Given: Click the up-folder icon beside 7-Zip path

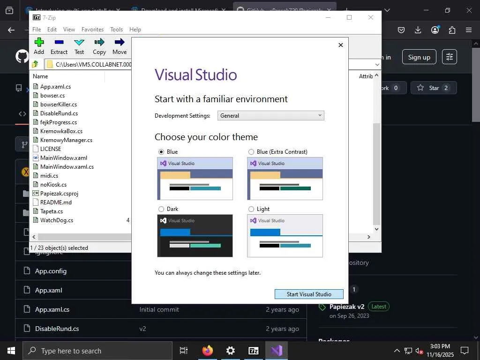Looking at the screenshot, I should point(35,64).
